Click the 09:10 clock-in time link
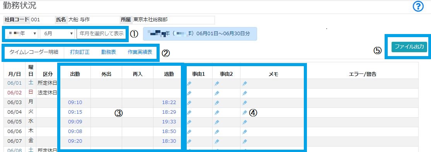431x152 pixels. pos(75,102)
